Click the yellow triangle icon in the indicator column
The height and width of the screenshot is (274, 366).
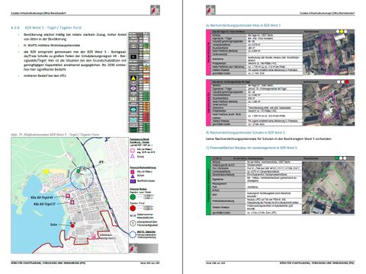click(x=133, y=78)
